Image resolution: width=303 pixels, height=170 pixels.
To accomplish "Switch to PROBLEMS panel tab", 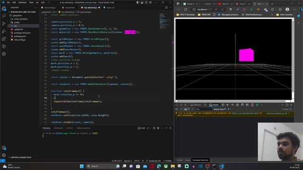I will [58, 128].
